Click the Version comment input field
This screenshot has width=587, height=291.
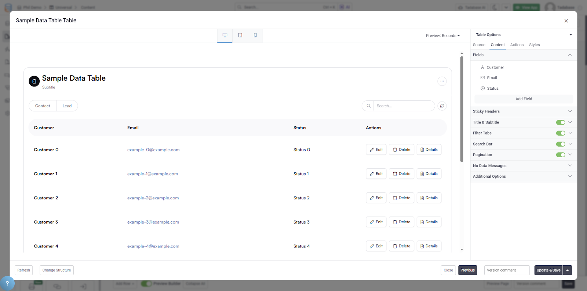pos(507,270)
